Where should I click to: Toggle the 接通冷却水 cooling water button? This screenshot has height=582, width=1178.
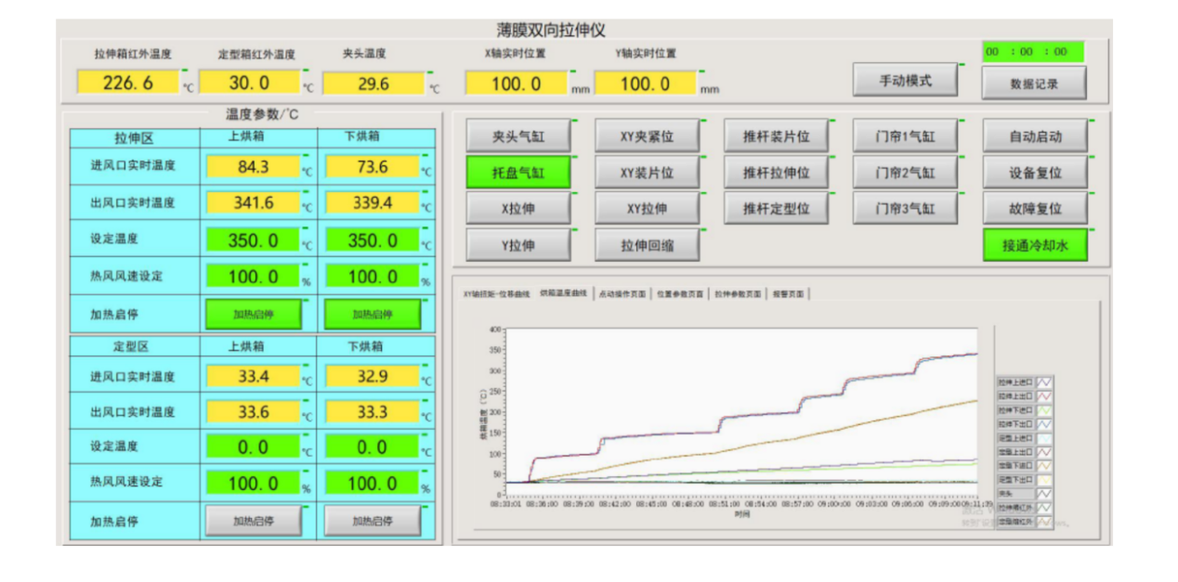click(1035, 246)
